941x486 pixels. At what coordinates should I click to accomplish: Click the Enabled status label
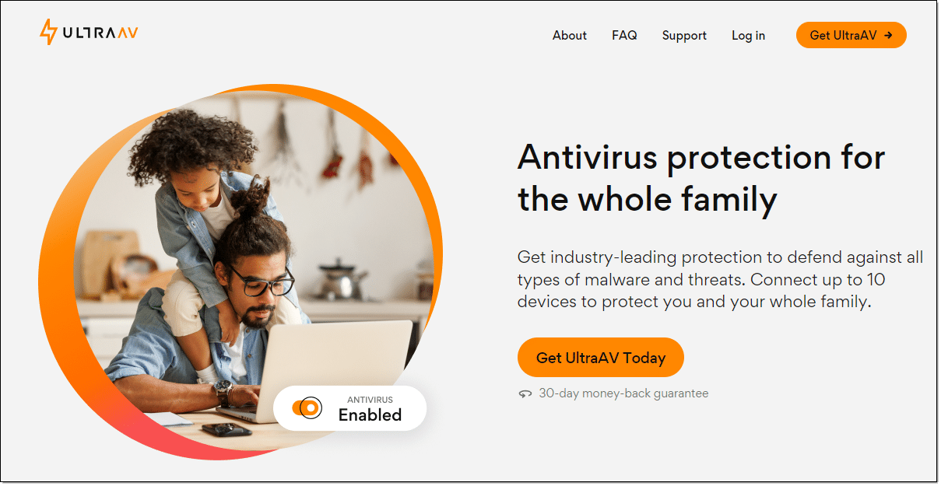point(370,415)
